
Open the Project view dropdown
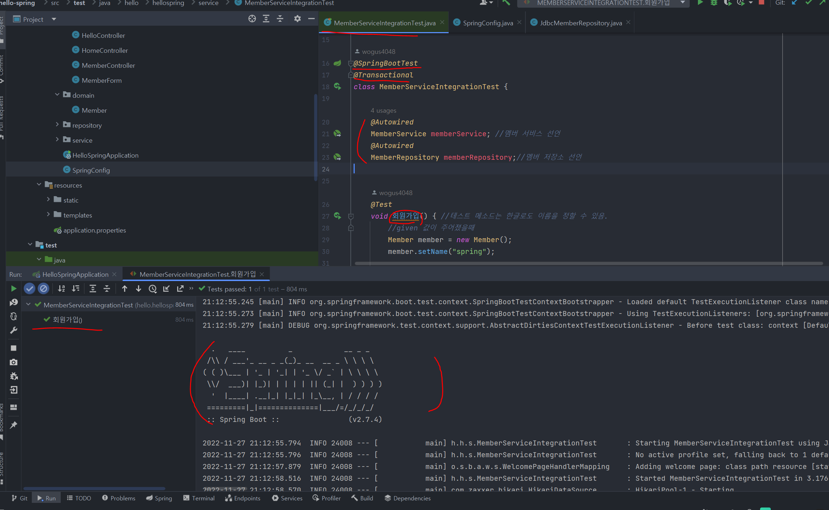click(54, 19)
